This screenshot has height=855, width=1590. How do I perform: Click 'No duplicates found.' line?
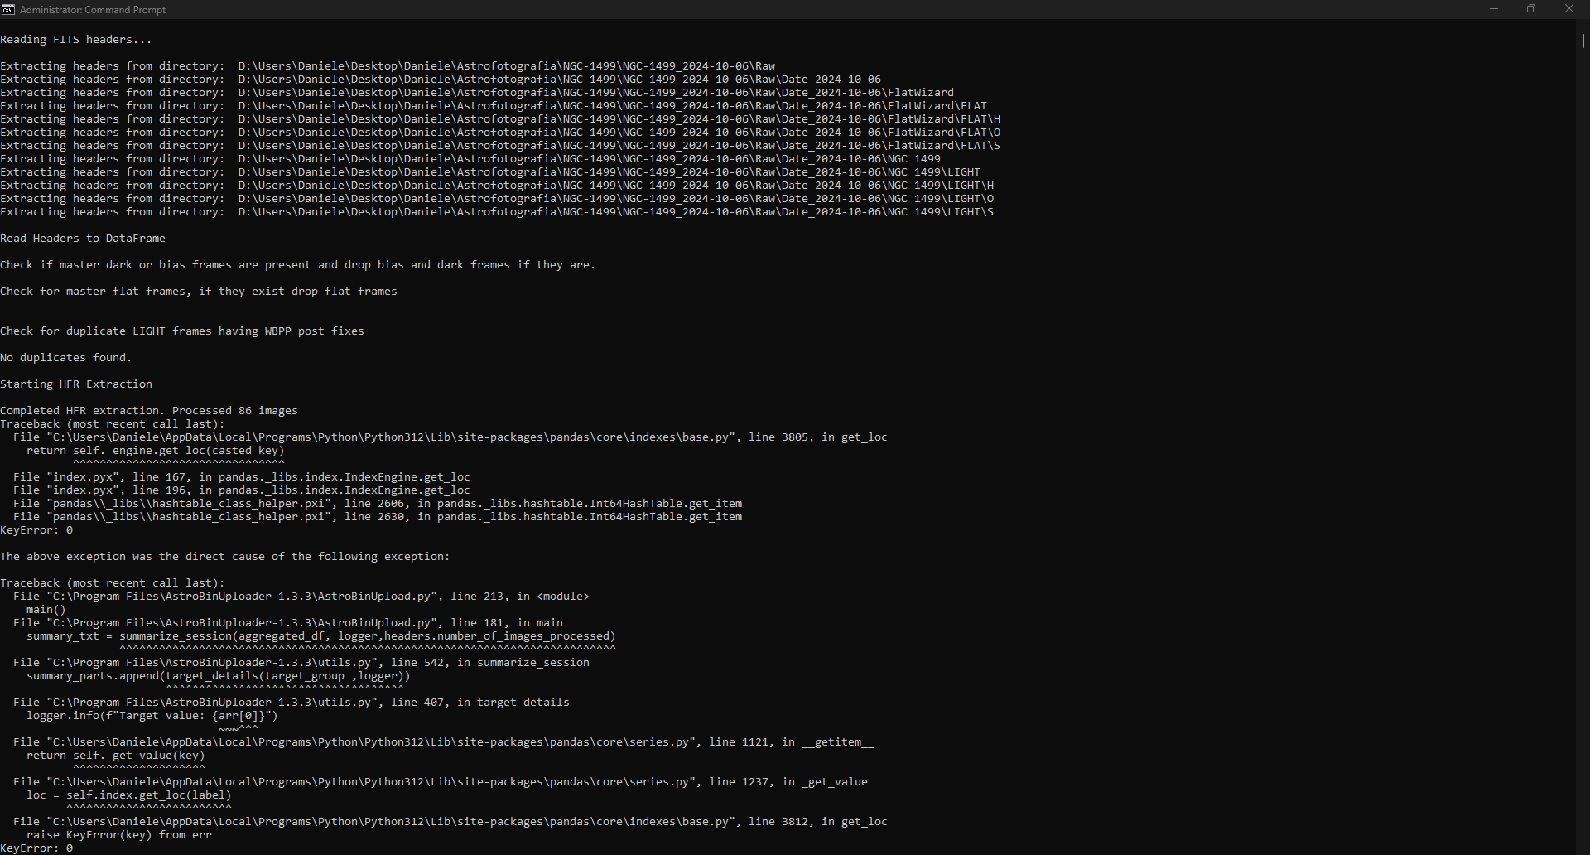pyautogui.click(x=66, y=358)
